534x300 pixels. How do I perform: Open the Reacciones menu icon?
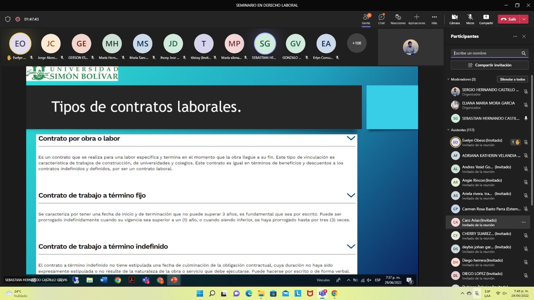point(398,17)
